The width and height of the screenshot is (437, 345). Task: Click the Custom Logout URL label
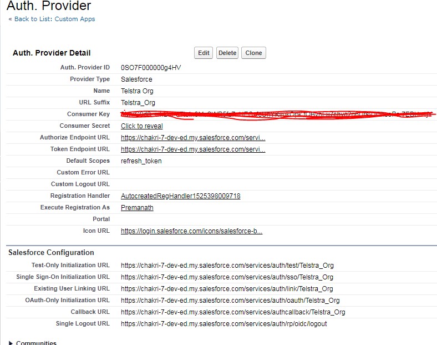coord(80,184)
